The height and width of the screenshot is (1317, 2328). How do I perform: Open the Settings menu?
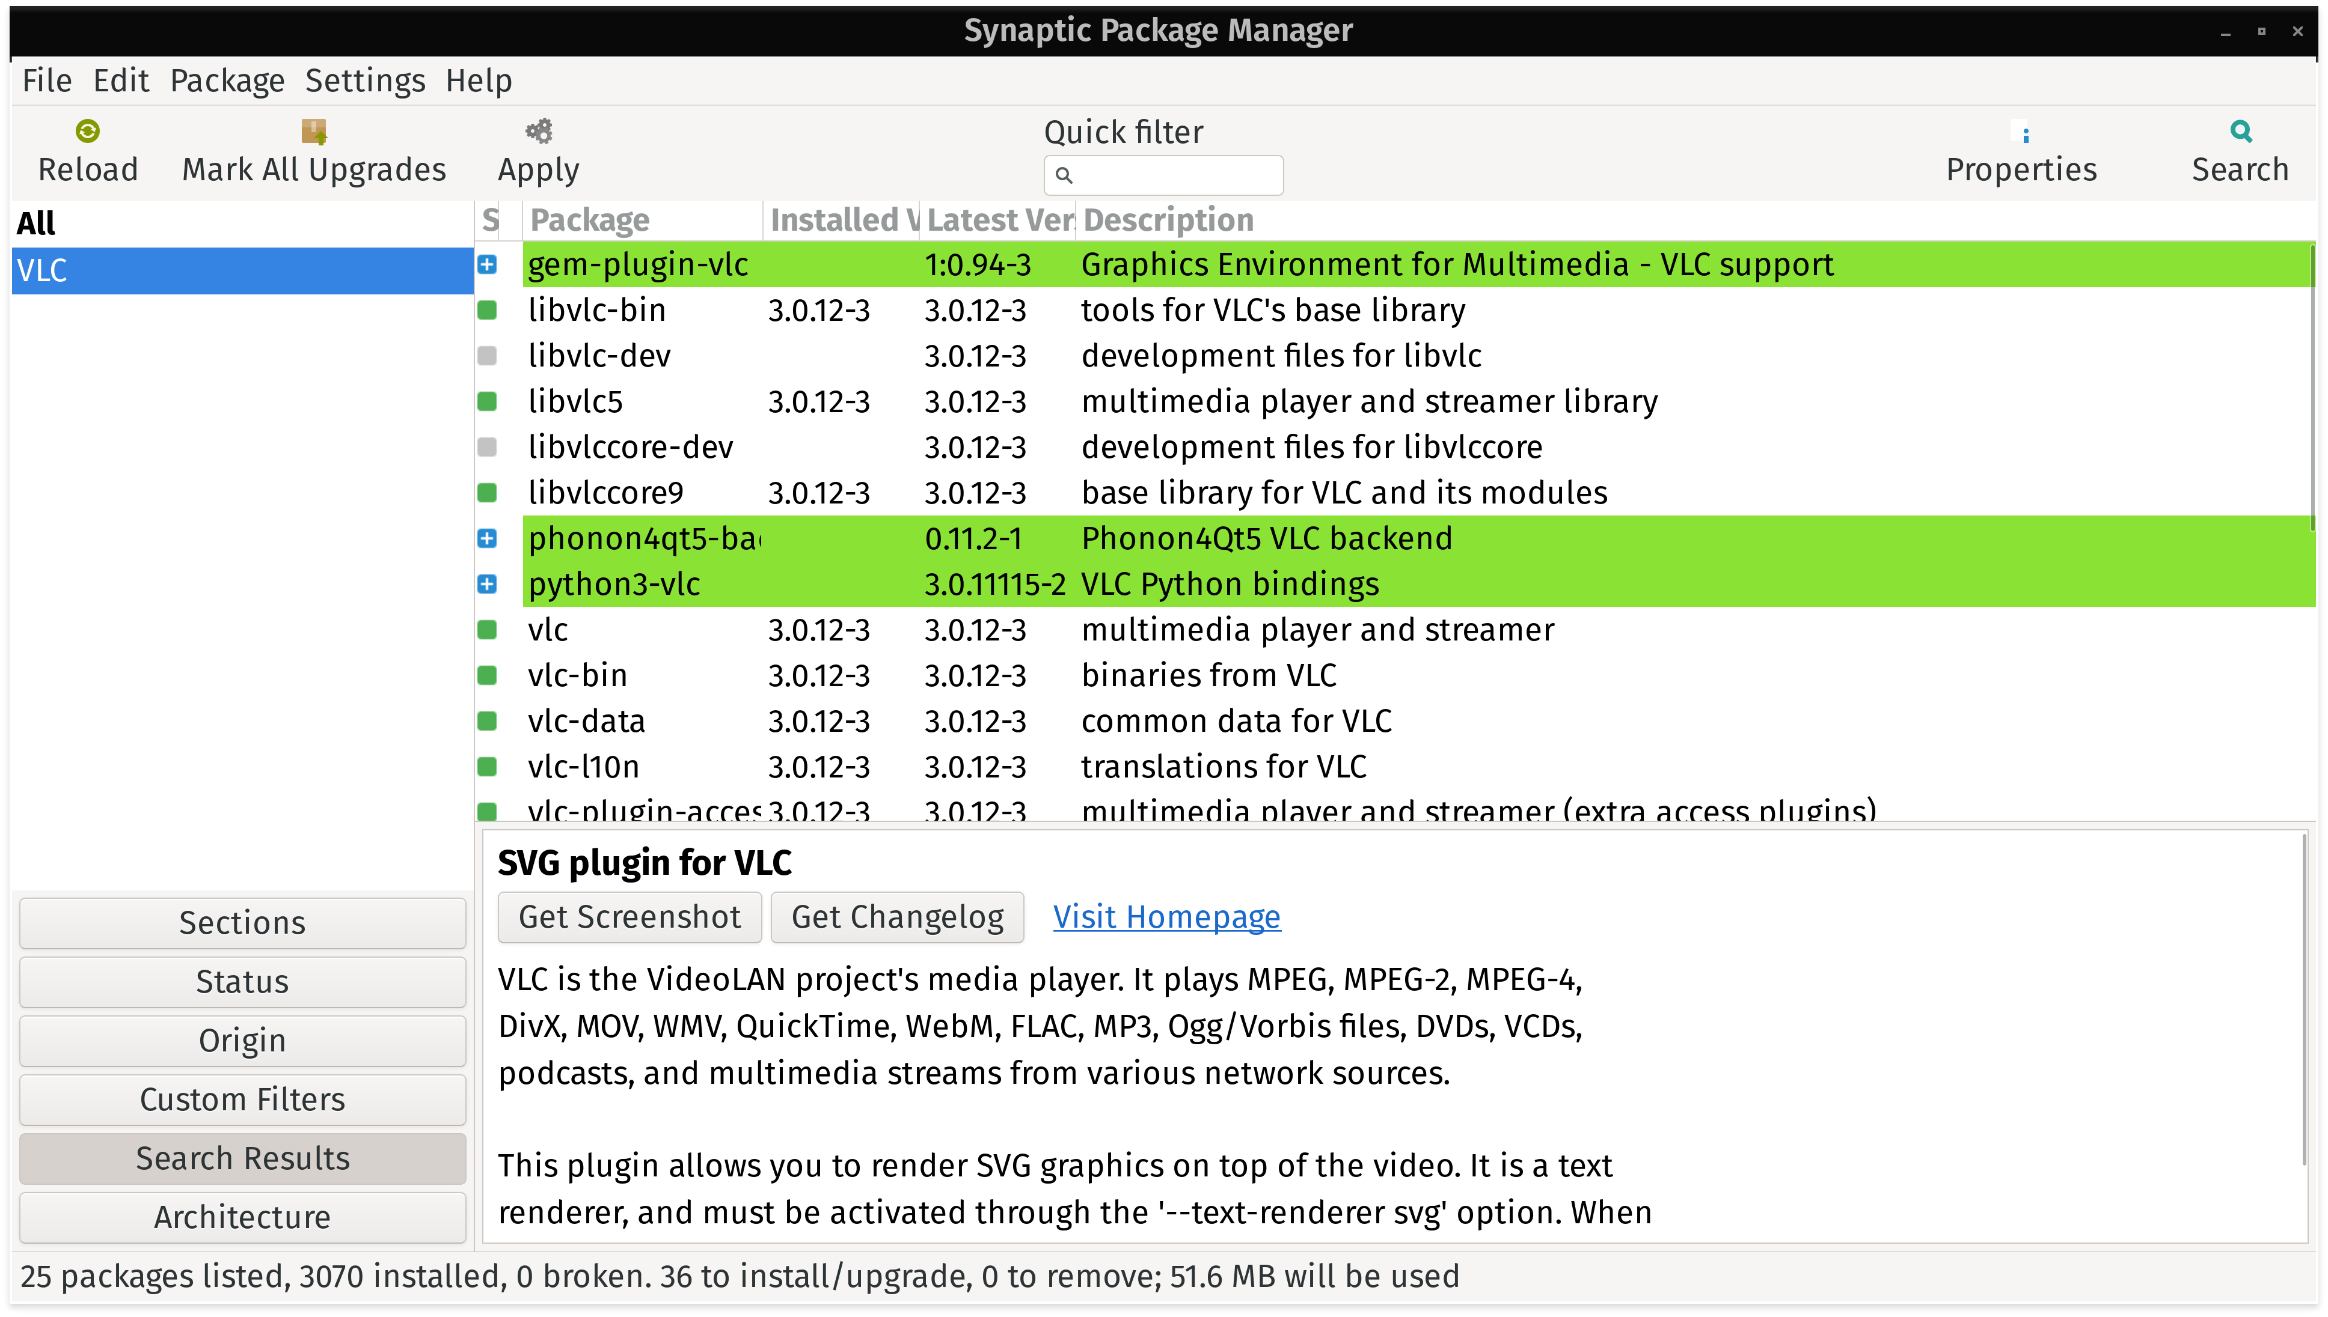tap(365, 81)
